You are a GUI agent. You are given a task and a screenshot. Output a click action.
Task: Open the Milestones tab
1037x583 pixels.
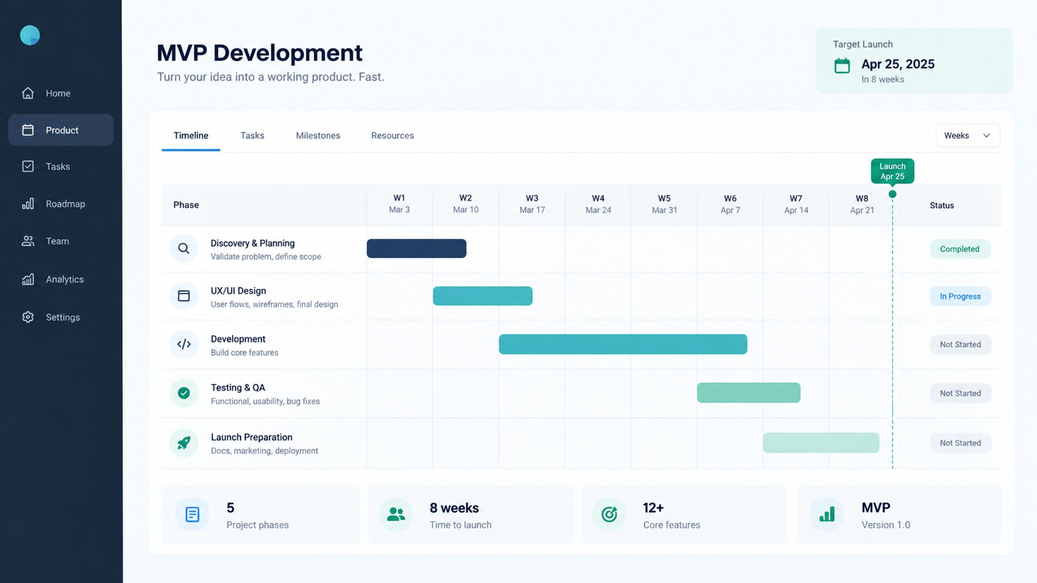tap(318, 136)
